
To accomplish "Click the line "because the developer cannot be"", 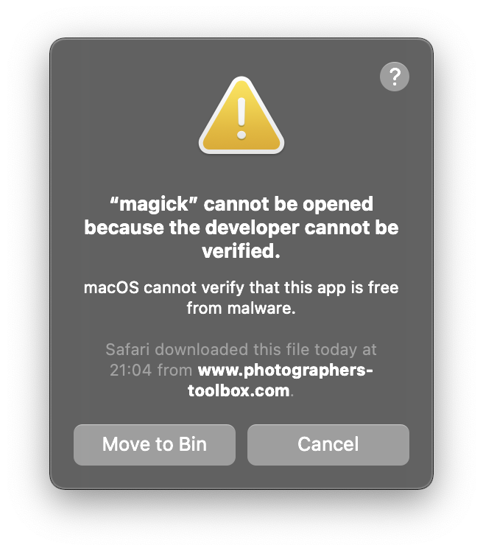I will tap(241, 228).
